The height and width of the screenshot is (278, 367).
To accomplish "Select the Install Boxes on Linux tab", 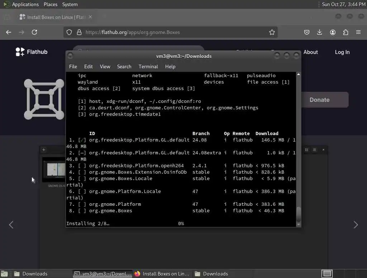I will [56, 17].
